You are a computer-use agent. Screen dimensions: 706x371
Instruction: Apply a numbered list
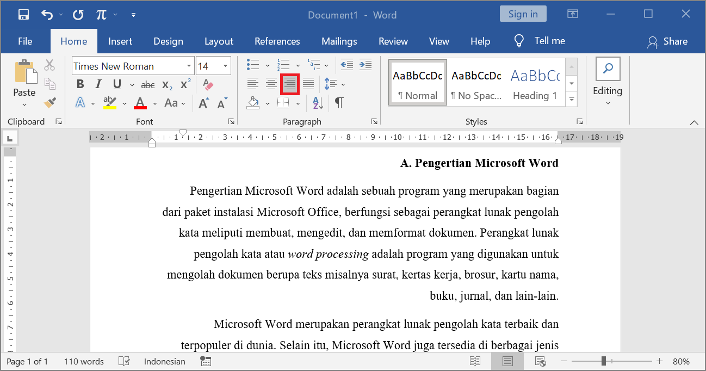pos(283,65)
